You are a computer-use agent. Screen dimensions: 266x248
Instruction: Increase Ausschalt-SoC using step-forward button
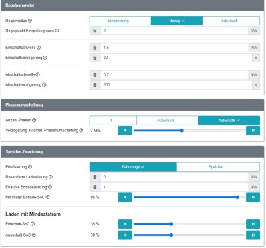[x=253, y=235]
